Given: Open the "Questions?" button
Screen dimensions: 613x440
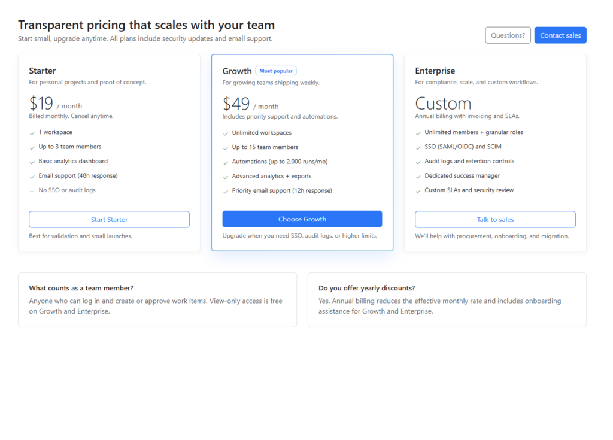Looking at the screenshot, I should click(508, 35).
